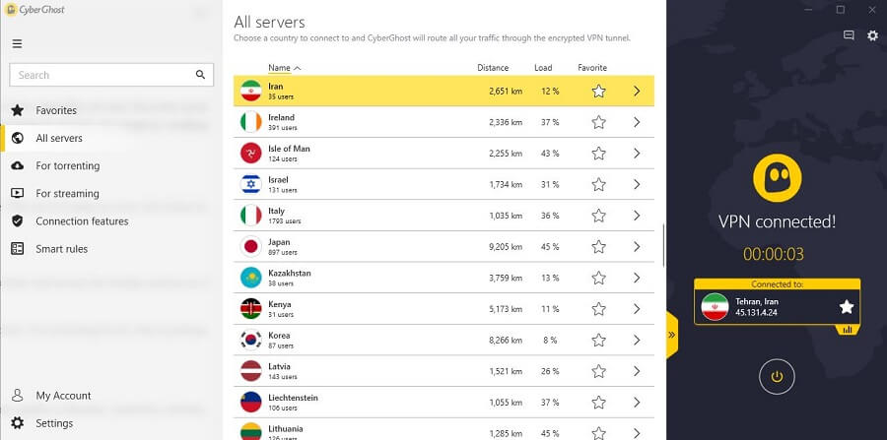Open the feedback chat icon
This screenshot has width=887, height=440.
tap(849, 35)
